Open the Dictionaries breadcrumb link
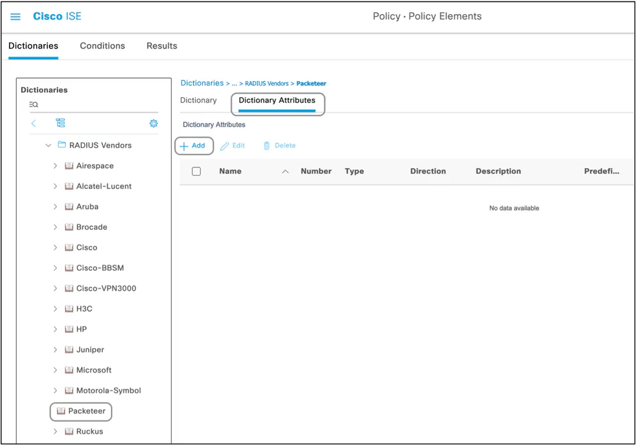Viewport: 638px width, 446px height. 202,83
